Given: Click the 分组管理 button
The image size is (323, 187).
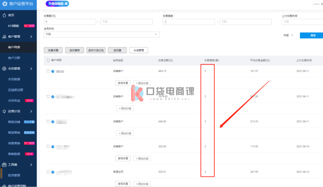Looking at the screenshot, I should pyautogui.click(x=139, y=50).
